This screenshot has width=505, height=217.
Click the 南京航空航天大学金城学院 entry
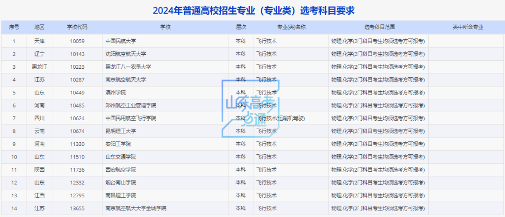pos(136,208)
